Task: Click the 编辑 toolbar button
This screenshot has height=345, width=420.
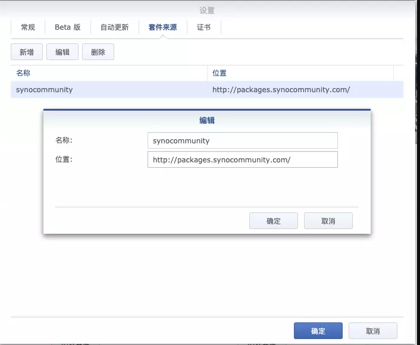Action: point(62,52)
